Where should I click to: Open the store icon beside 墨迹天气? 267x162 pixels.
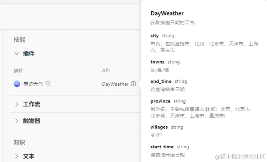(x=48, y=84)
